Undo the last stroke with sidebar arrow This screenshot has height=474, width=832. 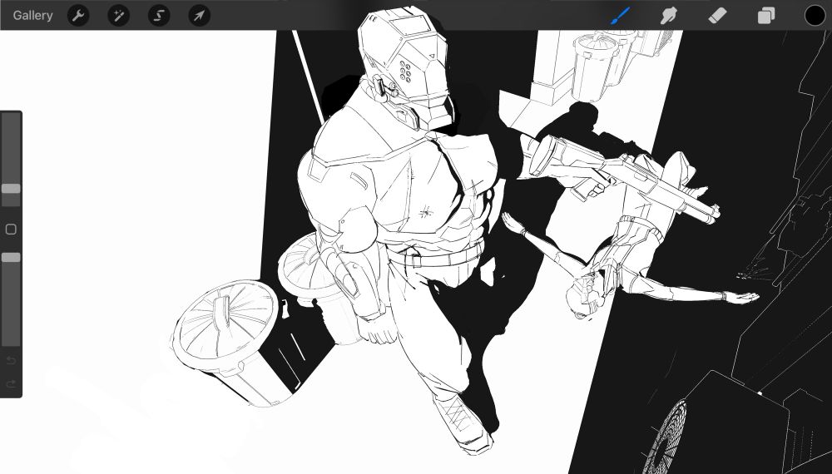tap(11, 361)
